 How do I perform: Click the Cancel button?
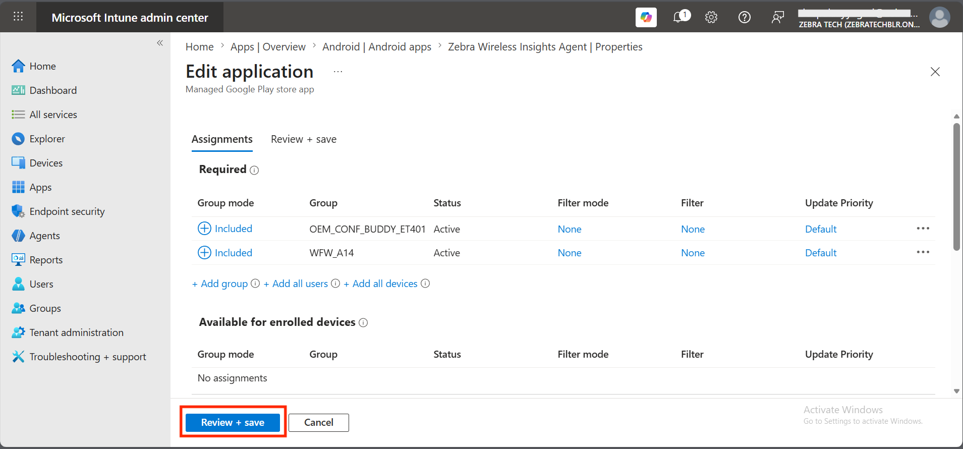(x=319, y=423)
